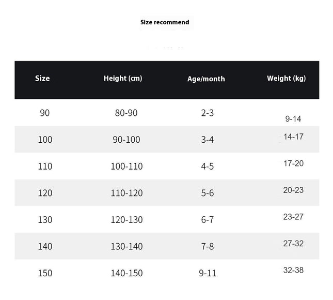This screenshot has width=333, height=300.
Task: Select the Size column header
Action: pos(42,78)
